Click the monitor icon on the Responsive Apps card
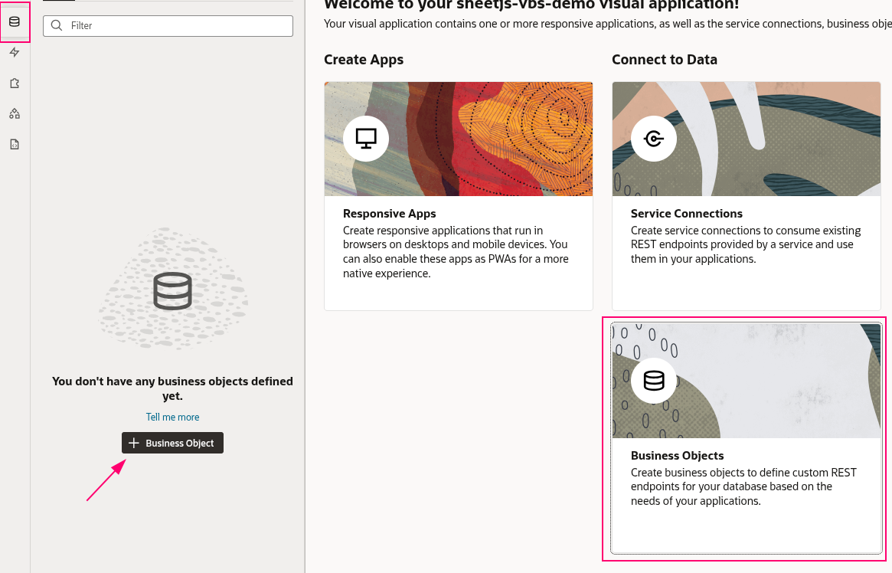The width and height of the screenshot is (892, 573). [365, 138]
